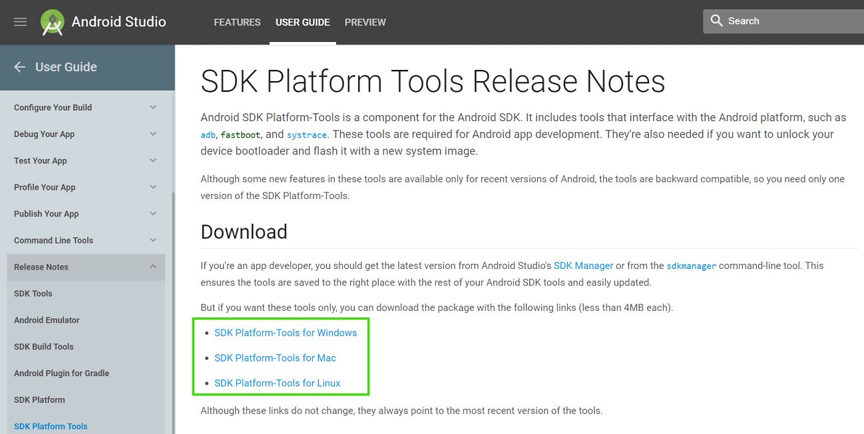Open Android Plugin for Gradle notes
Screen dimensions: 864x434
click(x=62, y=373)
